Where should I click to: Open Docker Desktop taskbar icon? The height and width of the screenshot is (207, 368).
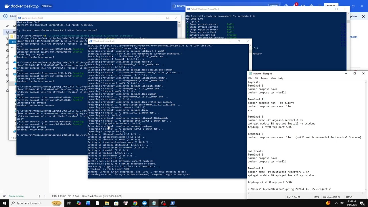[144, 203]
